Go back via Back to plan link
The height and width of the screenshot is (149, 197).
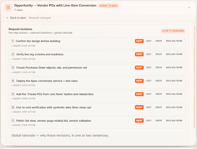[18, 18]
